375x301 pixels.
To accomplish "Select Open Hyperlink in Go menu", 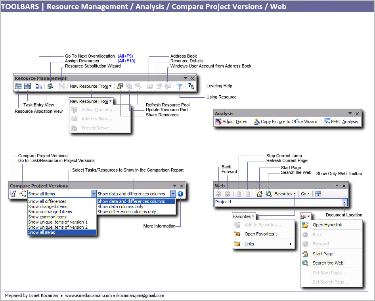I will [x=327, y=225].
